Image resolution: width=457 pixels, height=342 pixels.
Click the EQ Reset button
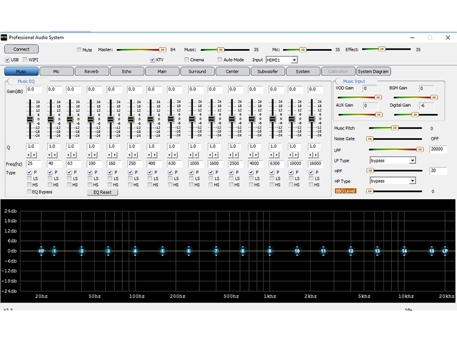click(x=102, y=192)
